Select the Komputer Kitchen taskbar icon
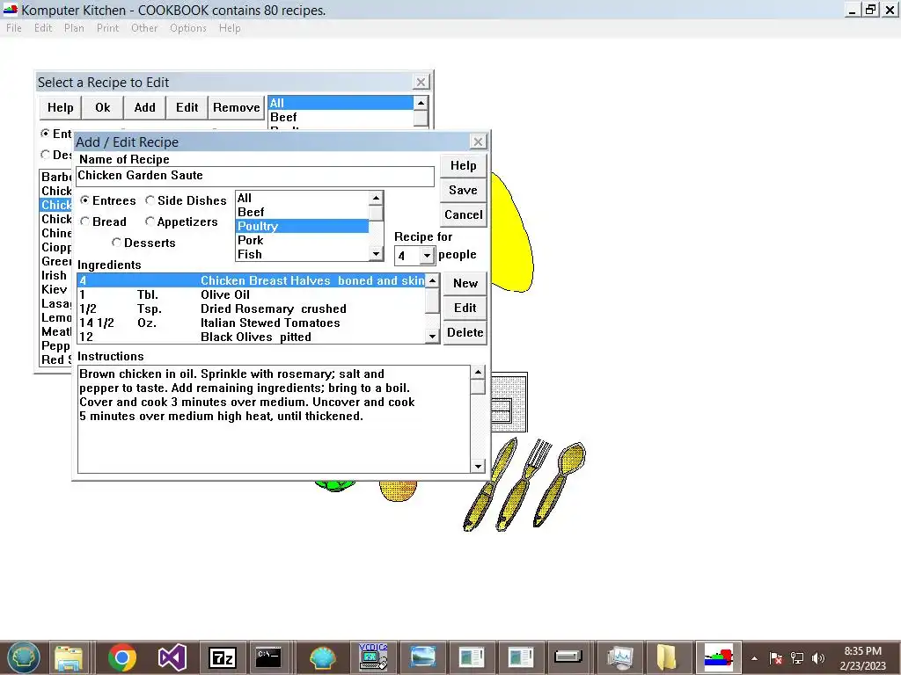The image size is (901, 675). tap(718, 657)
